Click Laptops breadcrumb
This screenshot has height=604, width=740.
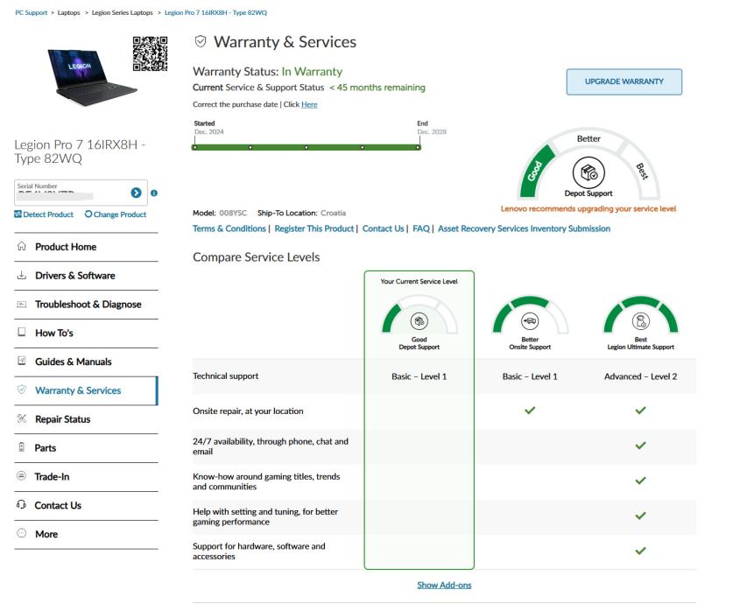[69, 13]
